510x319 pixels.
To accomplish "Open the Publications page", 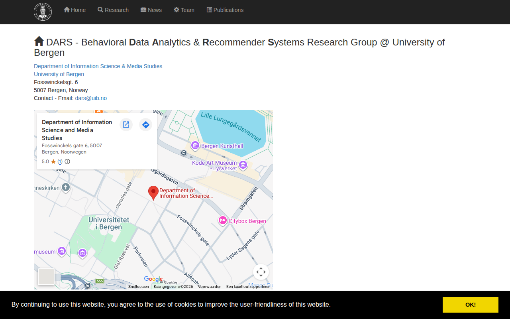I will click(225, 10).
